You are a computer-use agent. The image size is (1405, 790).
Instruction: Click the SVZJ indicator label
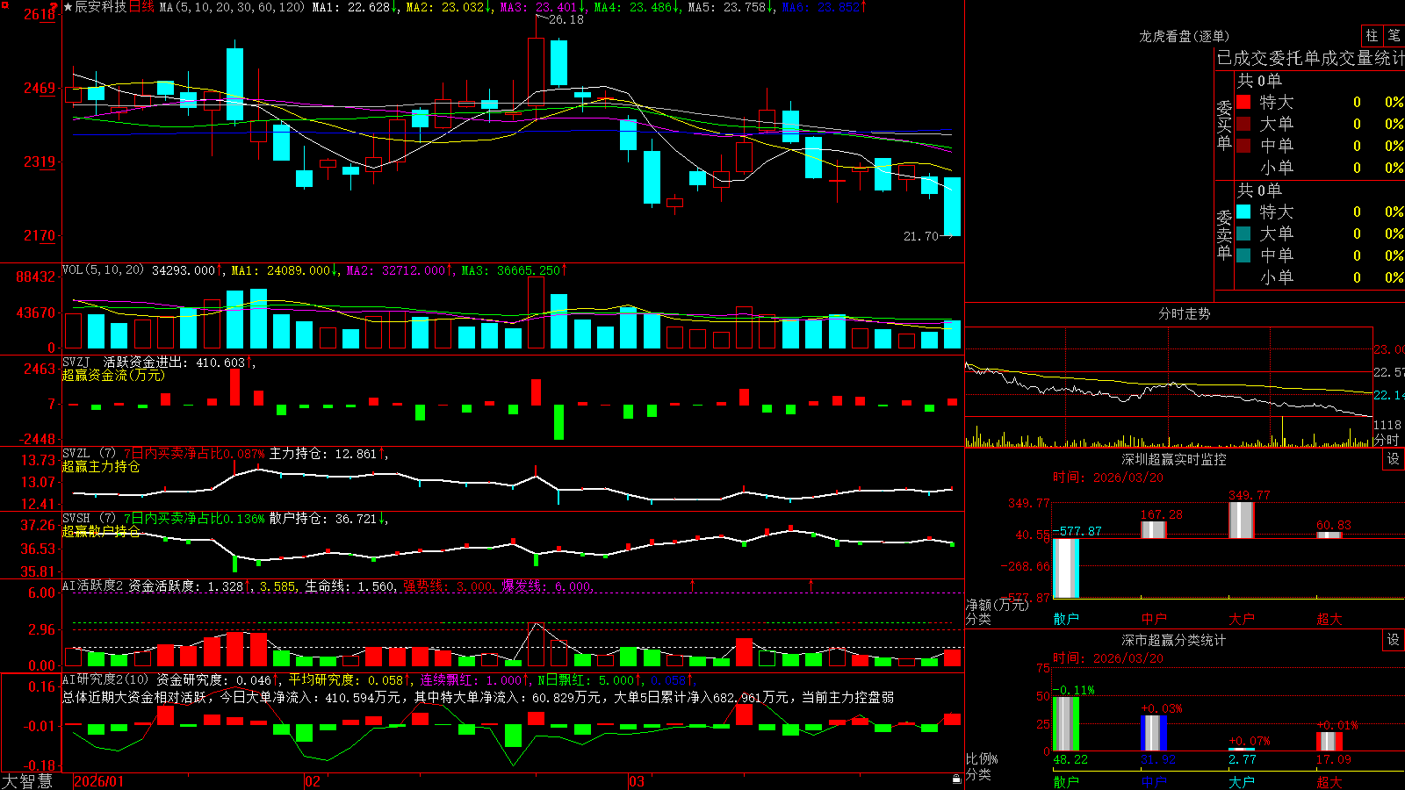pyautogui.click(x=76, y=362)
